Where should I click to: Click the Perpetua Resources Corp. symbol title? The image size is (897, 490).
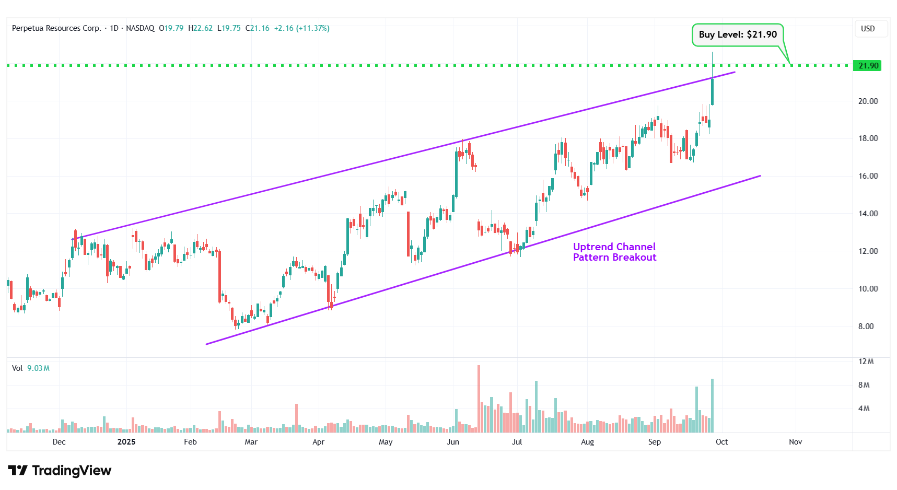(56, 28)
